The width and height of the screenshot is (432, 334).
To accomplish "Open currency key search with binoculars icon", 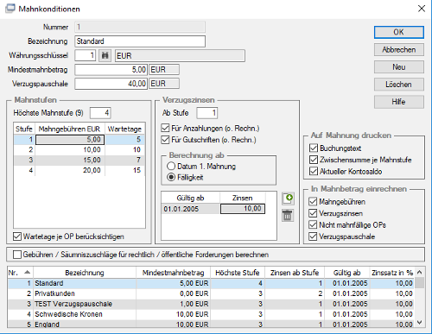I will point(105,55).
